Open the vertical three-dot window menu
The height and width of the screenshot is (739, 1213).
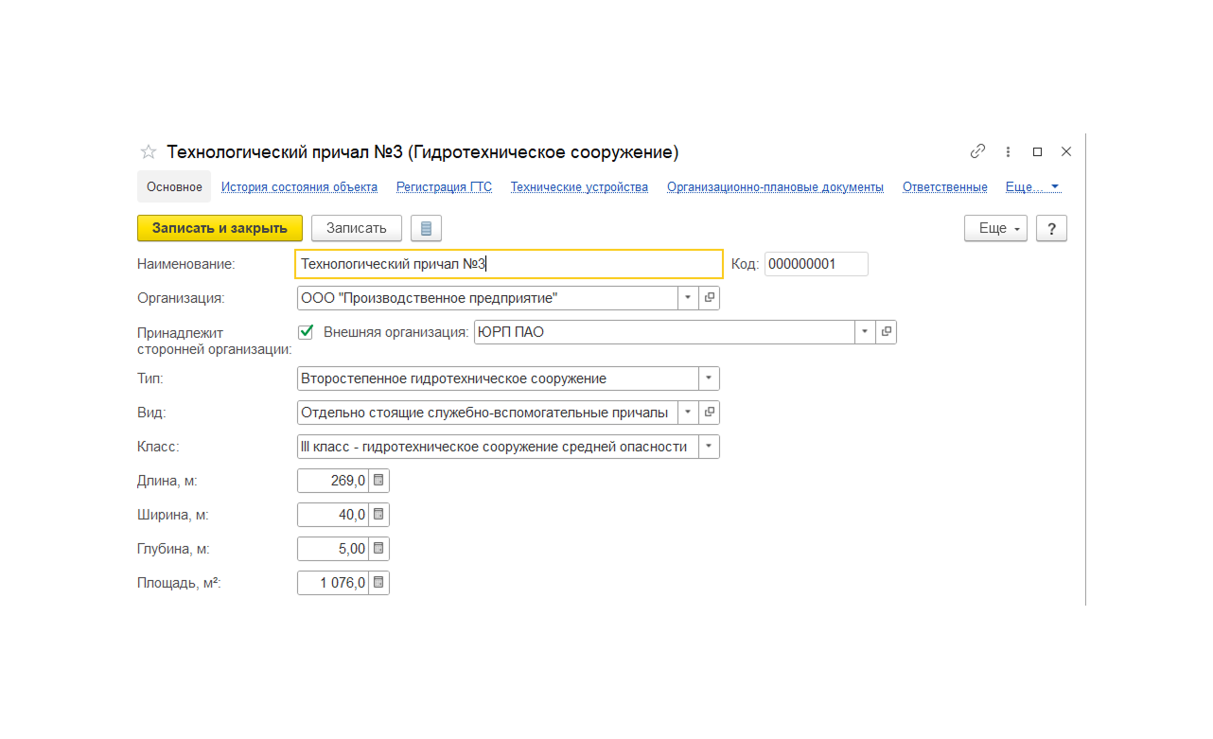click(1009, 151)
